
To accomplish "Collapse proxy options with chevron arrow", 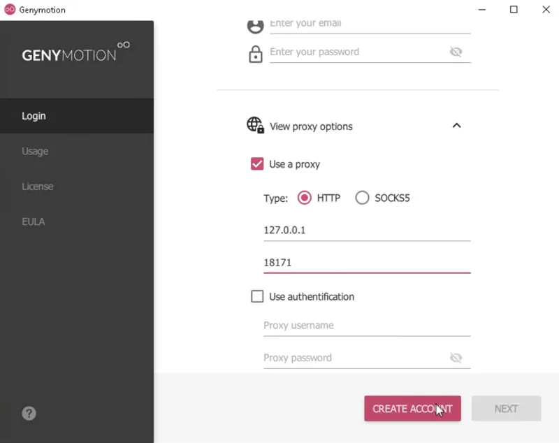I will pos(456,126).
